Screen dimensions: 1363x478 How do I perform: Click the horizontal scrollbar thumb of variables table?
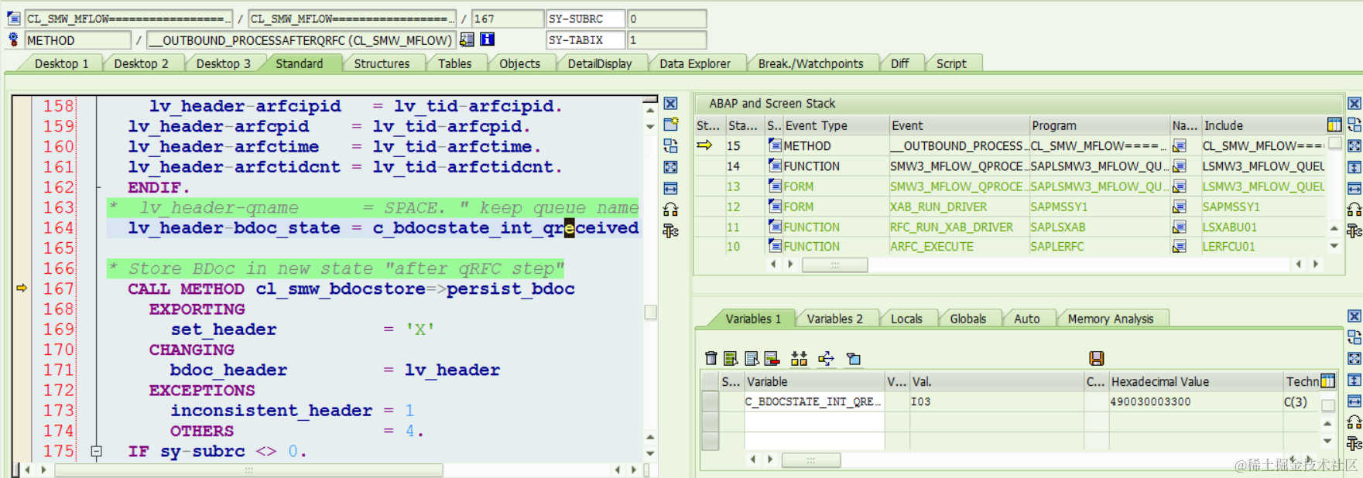[810, 459]
